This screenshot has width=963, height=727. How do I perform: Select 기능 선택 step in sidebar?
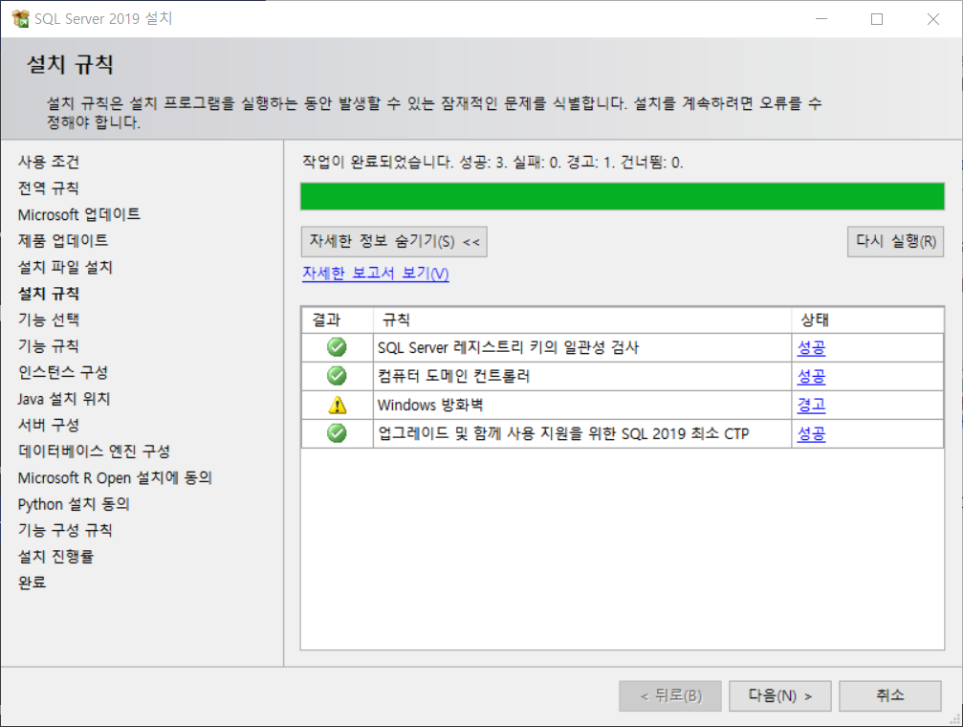point(49,319)
